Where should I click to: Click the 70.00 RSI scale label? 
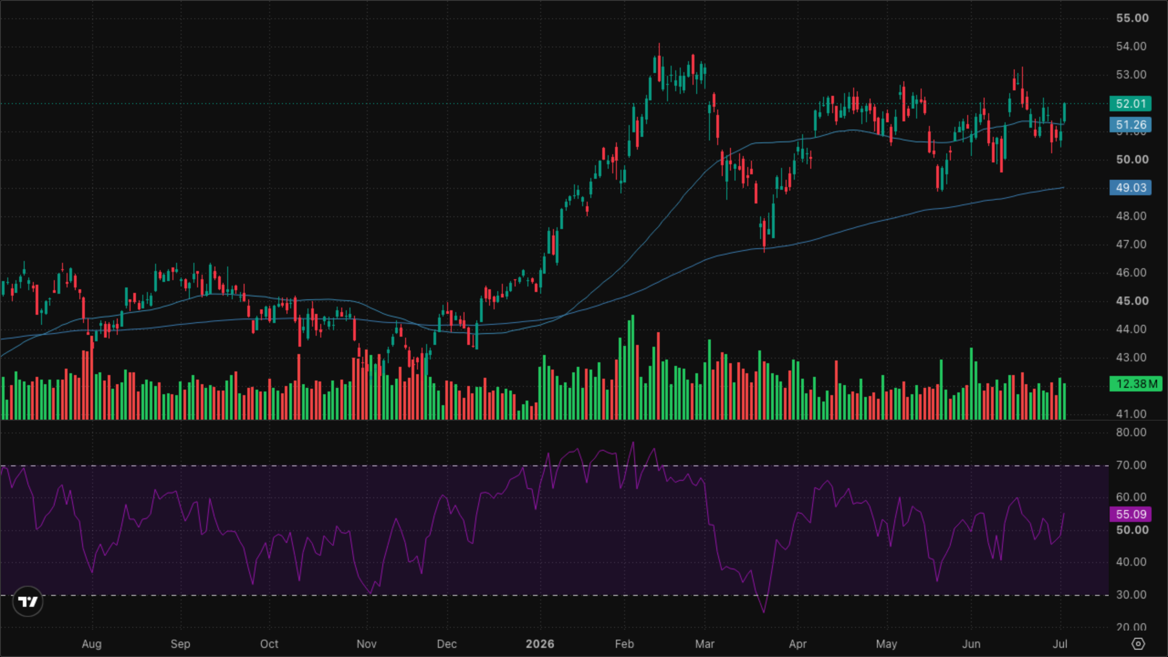click(1131, 465)
